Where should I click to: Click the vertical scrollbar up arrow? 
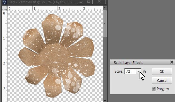[105, 8]
